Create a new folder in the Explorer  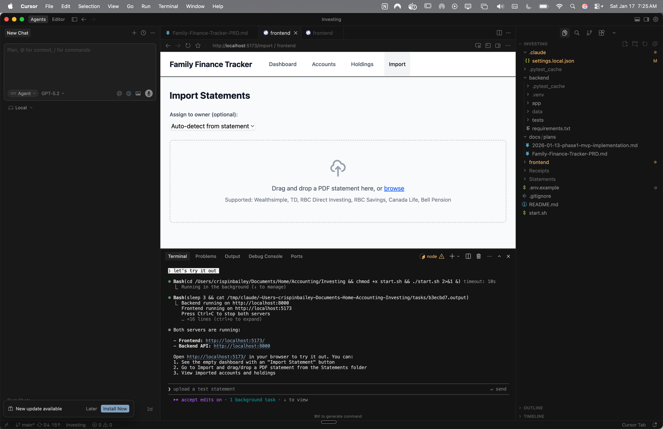pyautogui.click(x=635, y=43)
